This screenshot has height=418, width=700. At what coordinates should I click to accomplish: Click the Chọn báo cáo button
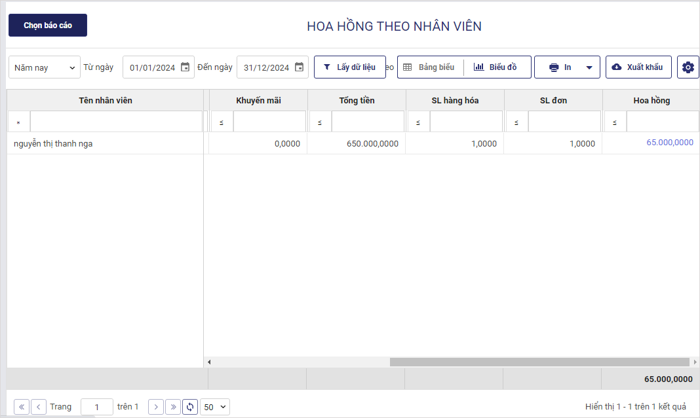tap(48, 26)
